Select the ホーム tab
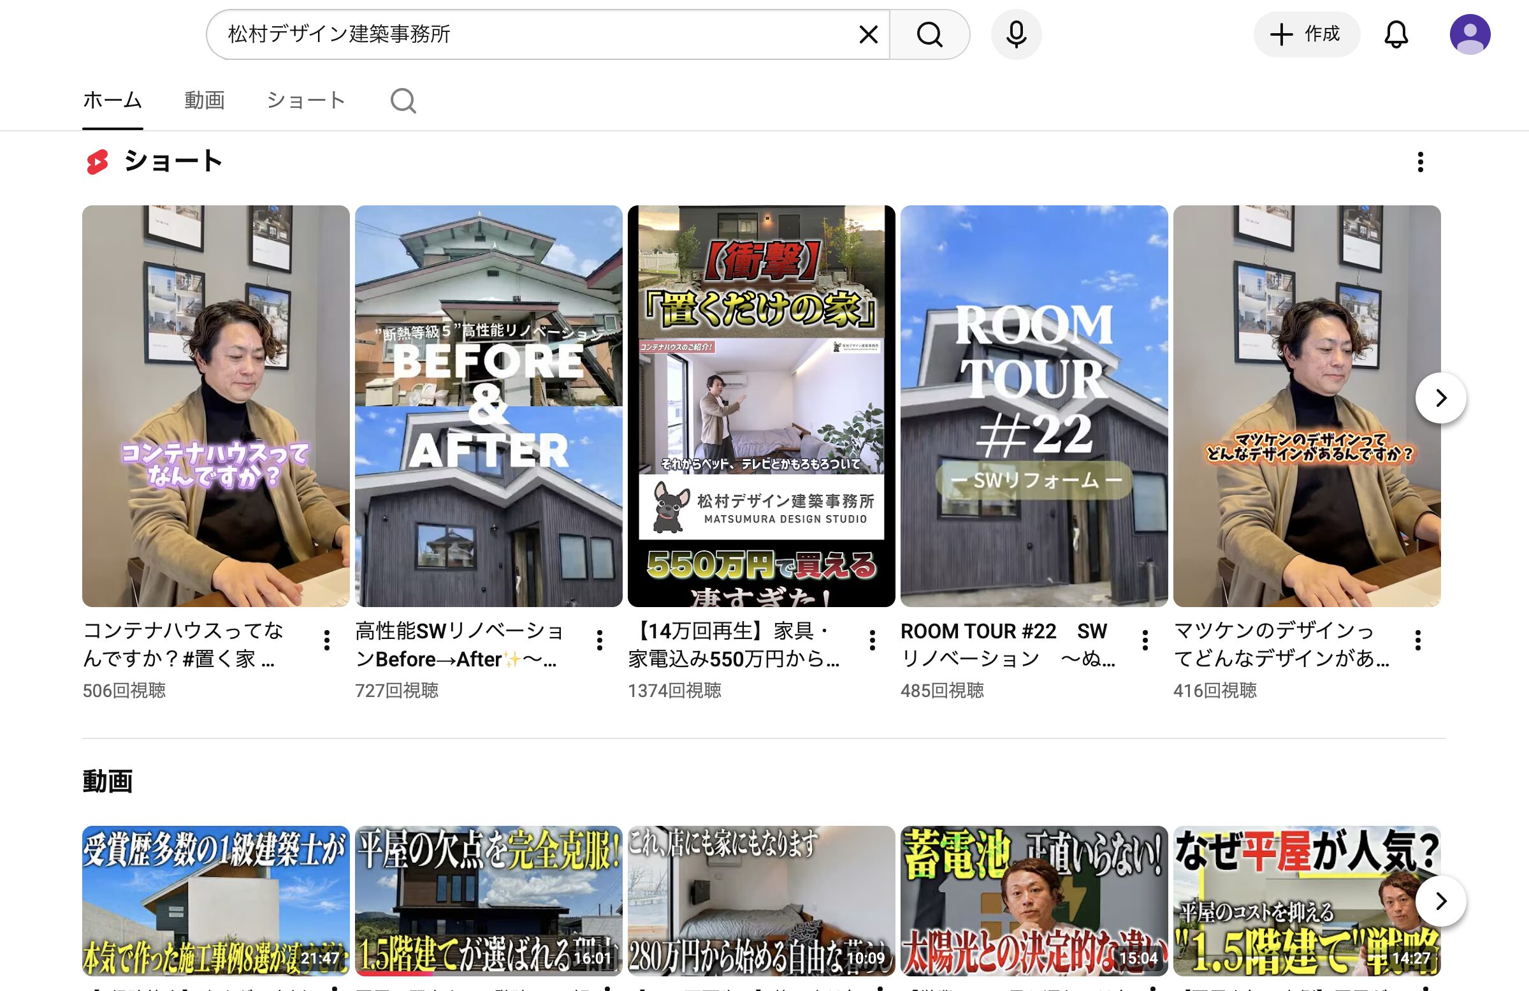 coord(112,101)
